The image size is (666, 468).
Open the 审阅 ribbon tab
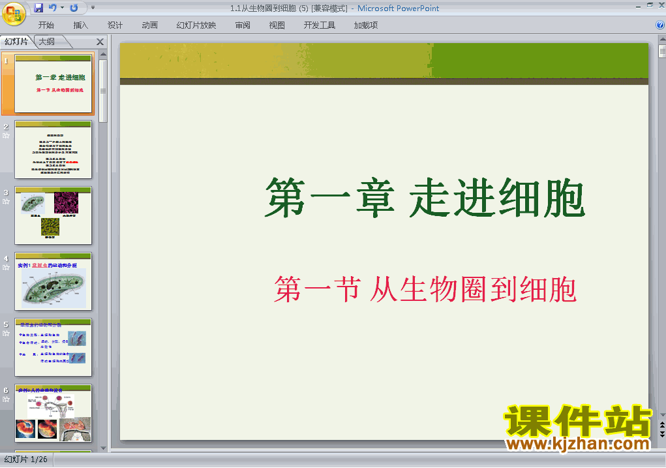pyautogui.click(x=243, y=25)
